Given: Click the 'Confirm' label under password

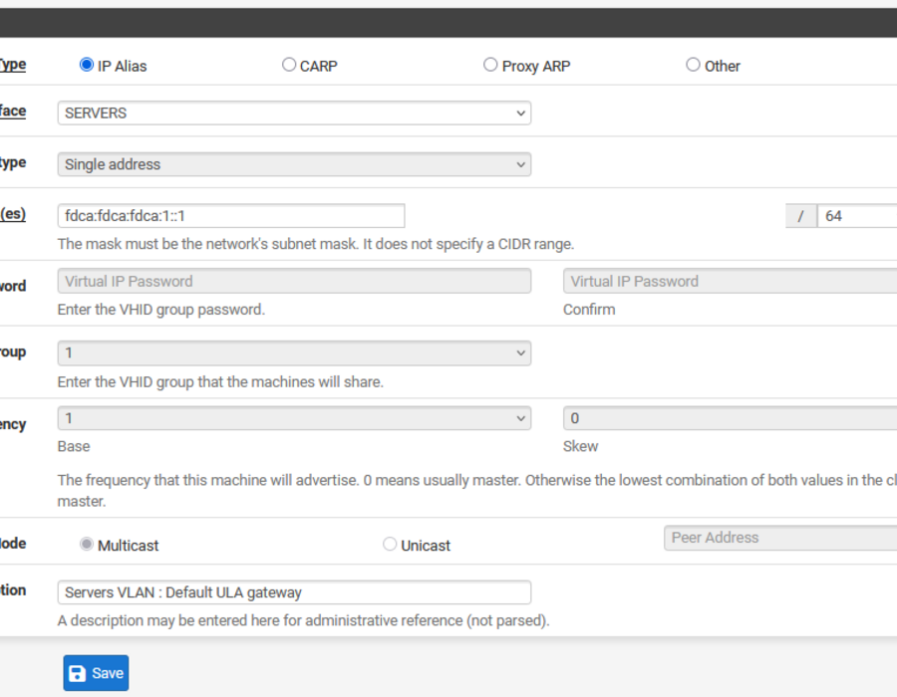Looking at the screenshot, I should point(589,310).
